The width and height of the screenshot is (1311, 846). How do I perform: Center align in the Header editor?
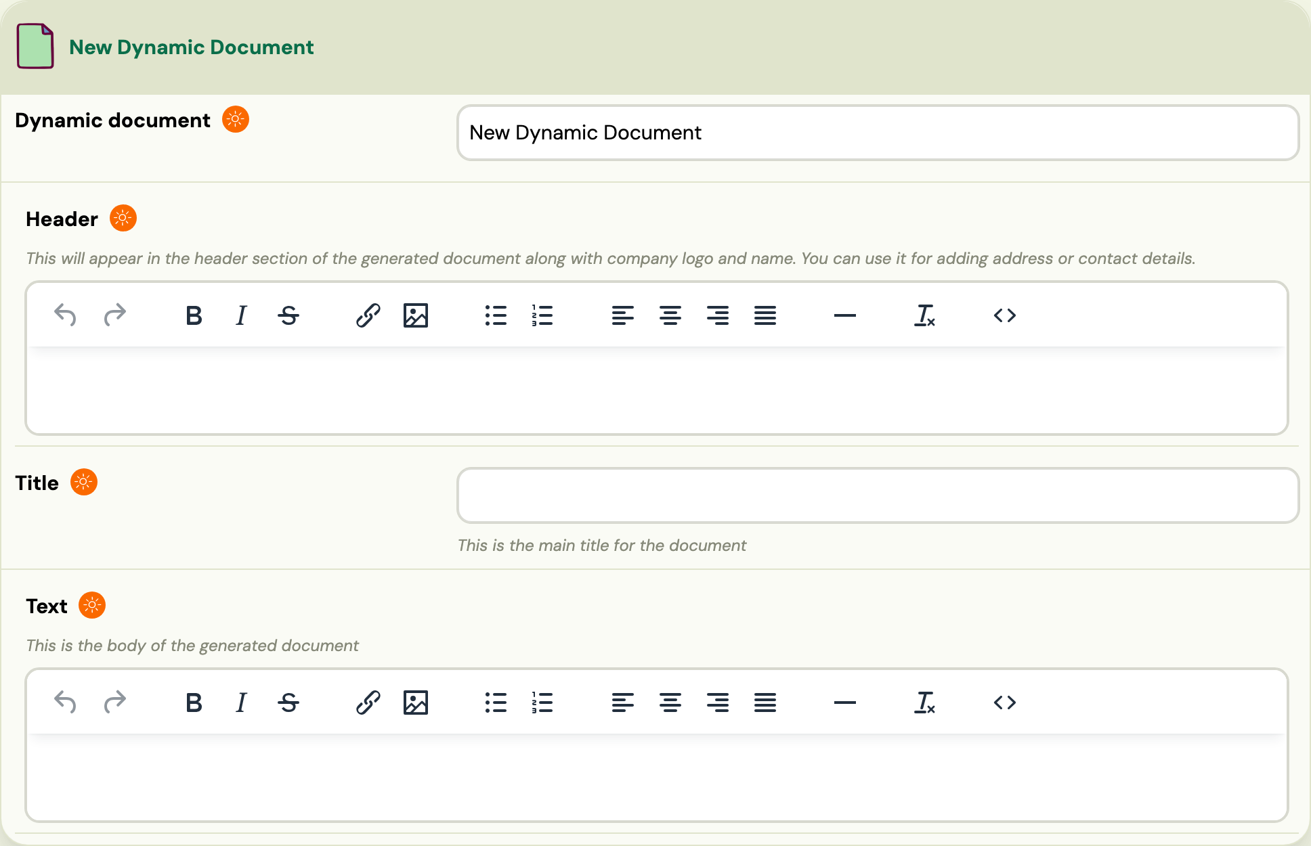click(x=670, y=315)
